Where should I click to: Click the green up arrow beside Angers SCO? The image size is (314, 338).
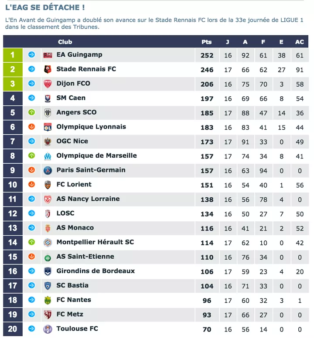tap(31, 112)
